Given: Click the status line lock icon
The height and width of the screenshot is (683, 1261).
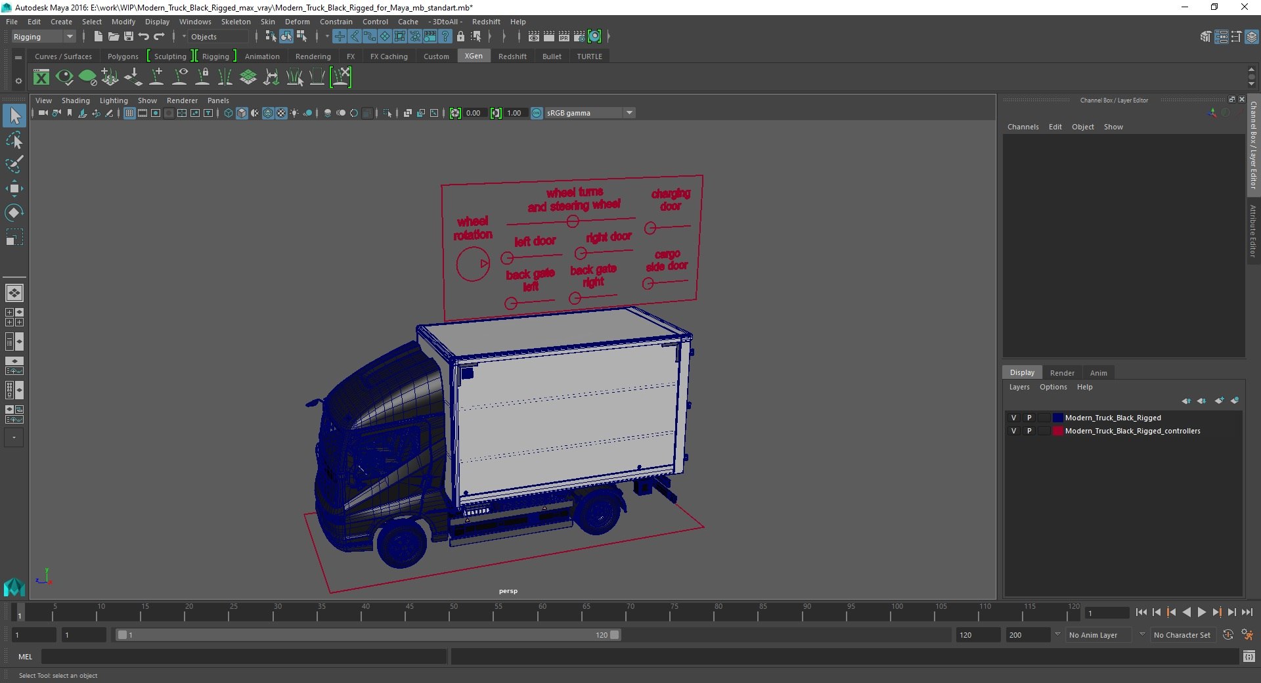Looking at the screenshot, I should pos(460,37).
